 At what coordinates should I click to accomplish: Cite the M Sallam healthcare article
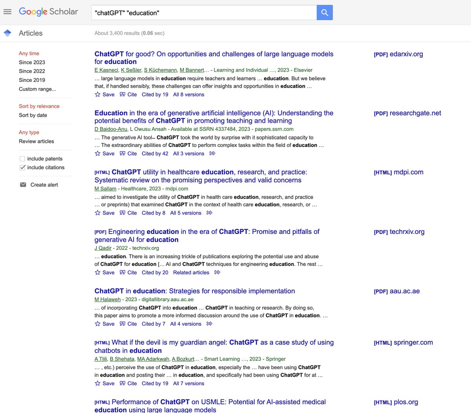tap(128, 213)
